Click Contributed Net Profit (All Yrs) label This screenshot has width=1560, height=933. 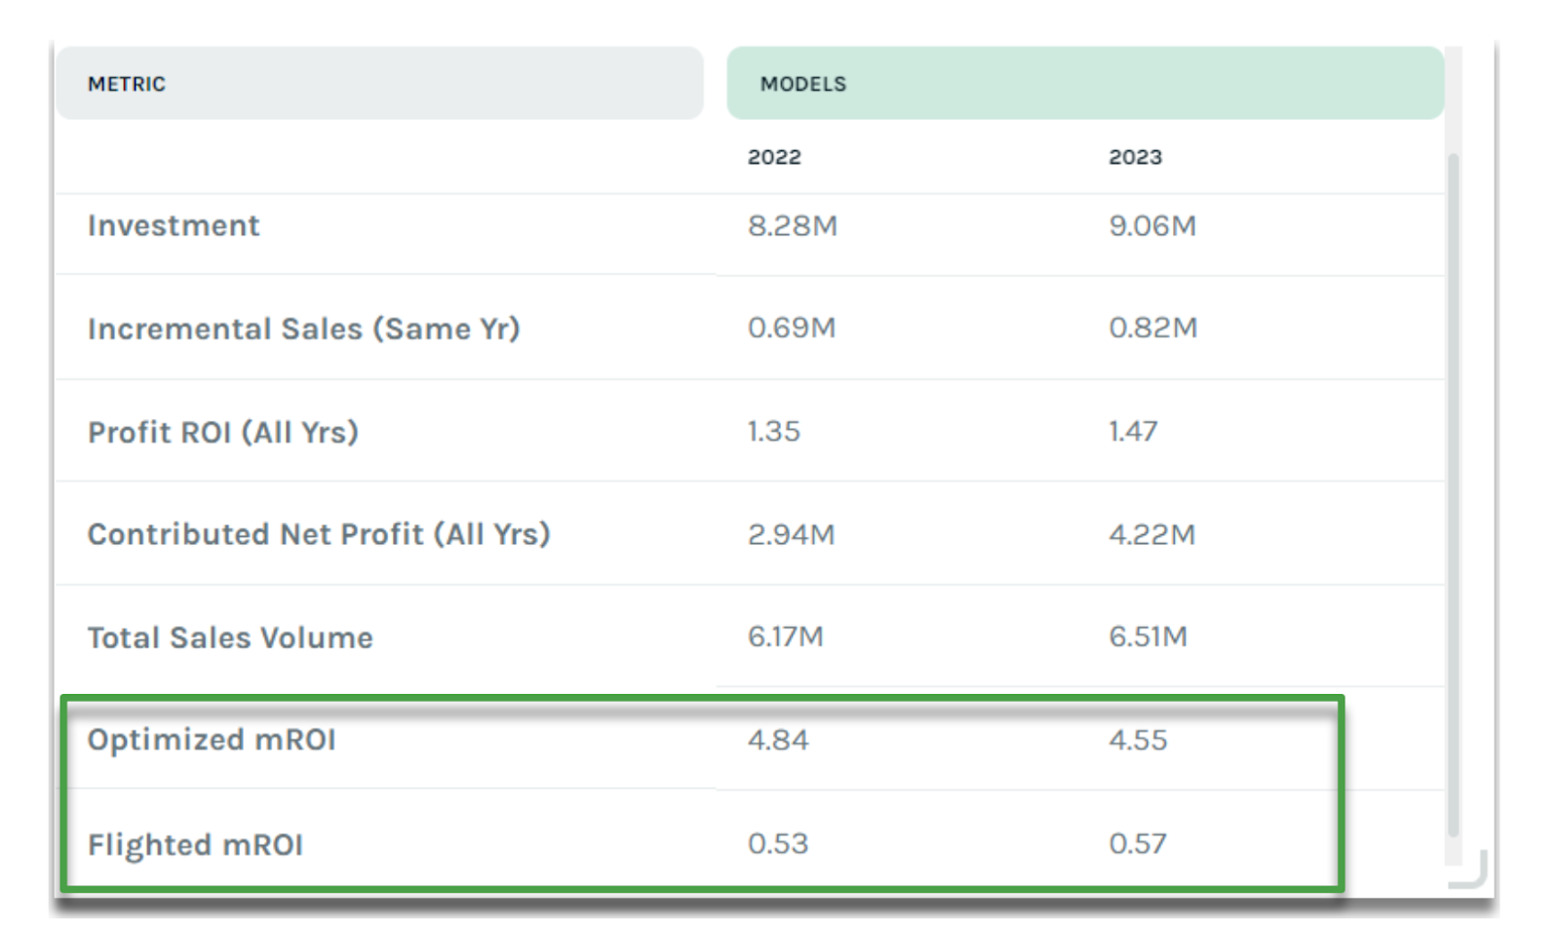pyautogui.click(x=319, y=534)
